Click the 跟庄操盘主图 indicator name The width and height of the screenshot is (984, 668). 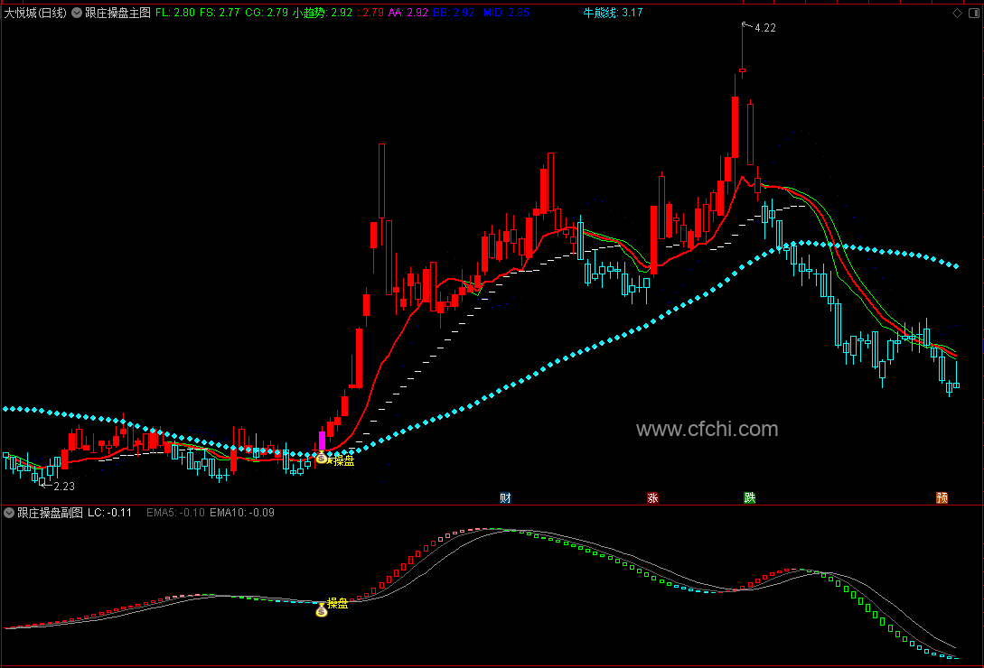tap(117, 13)
